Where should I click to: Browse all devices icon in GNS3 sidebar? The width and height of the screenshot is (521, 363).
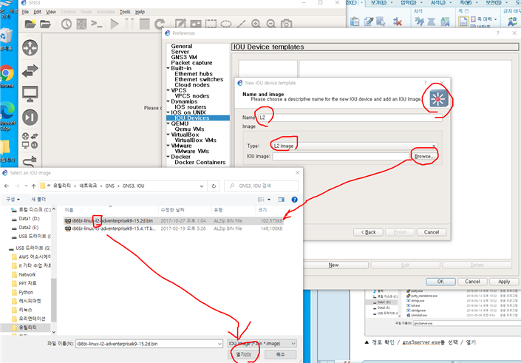[30, 140]
